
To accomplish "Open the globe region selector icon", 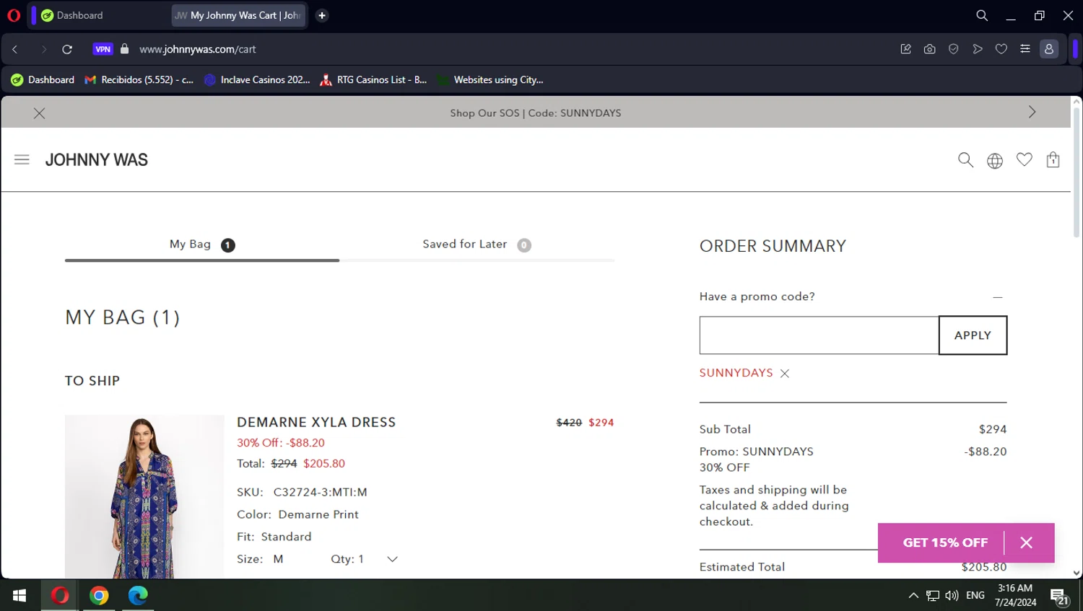I will [x=995, y=161].
